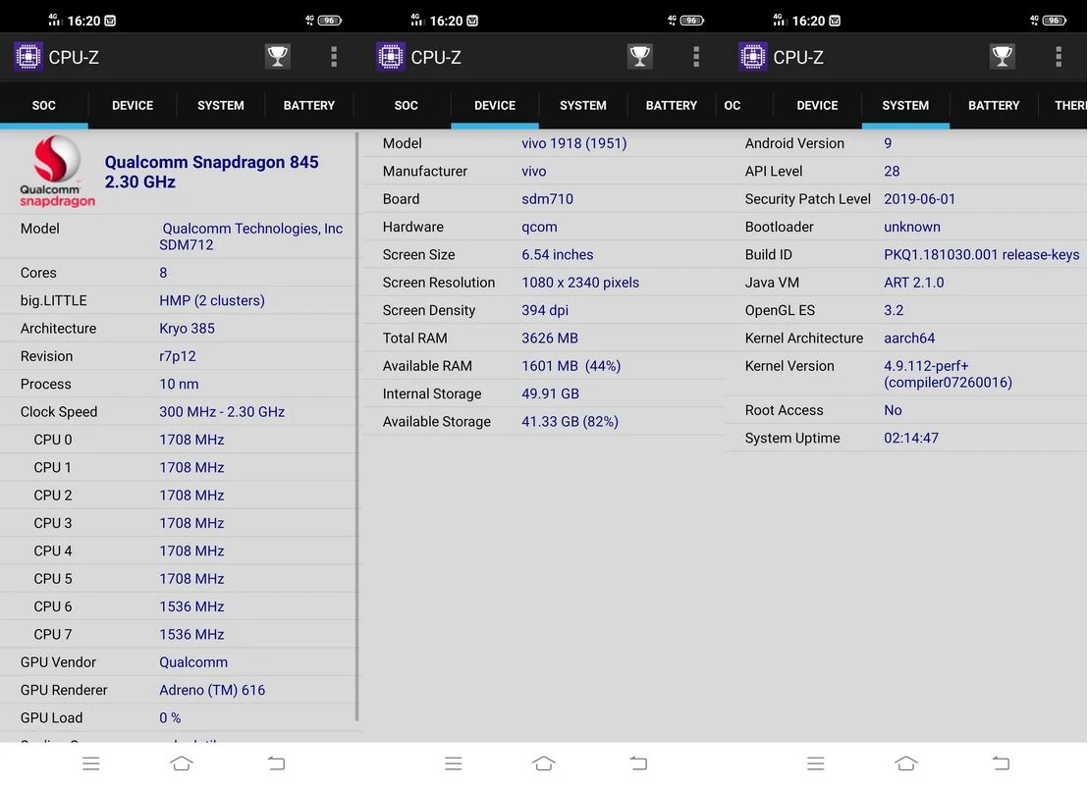Open the BATTERY tab in the right screen

point(994,105)
